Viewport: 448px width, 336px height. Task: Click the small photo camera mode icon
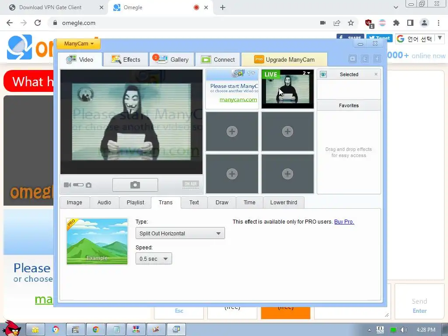[88, 185]
